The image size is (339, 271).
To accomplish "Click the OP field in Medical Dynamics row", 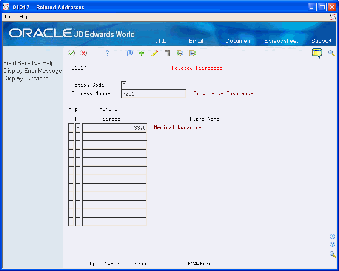I will point(71,127).
